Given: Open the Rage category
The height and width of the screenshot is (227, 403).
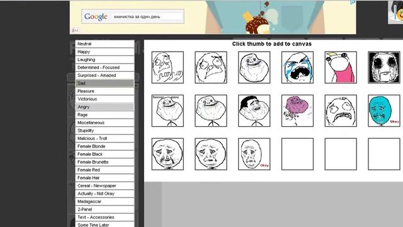Looking at the screenshot, I should (x=105, y=115).
